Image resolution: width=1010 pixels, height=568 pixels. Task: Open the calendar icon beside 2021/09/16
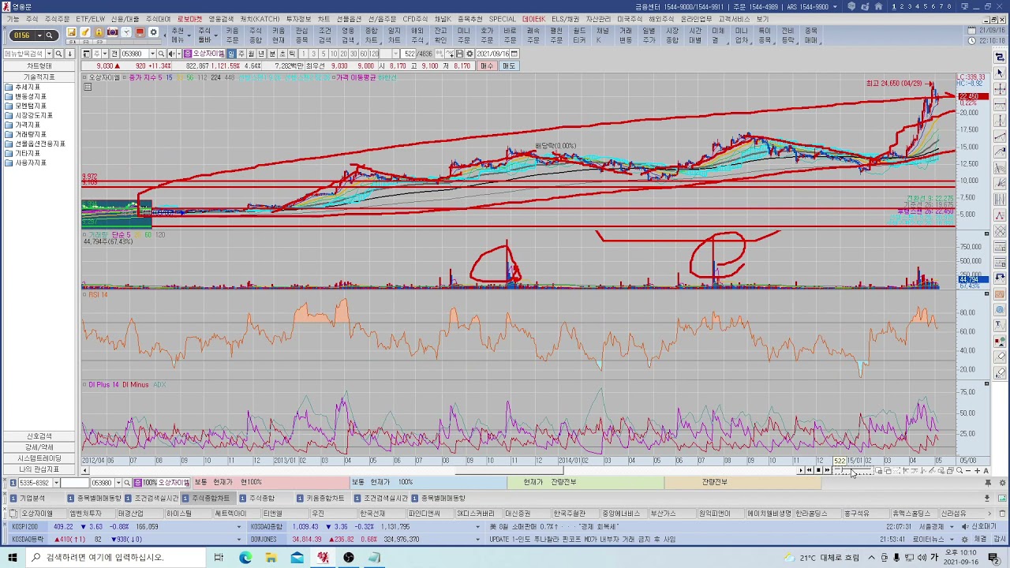click(x=514, y=54)
